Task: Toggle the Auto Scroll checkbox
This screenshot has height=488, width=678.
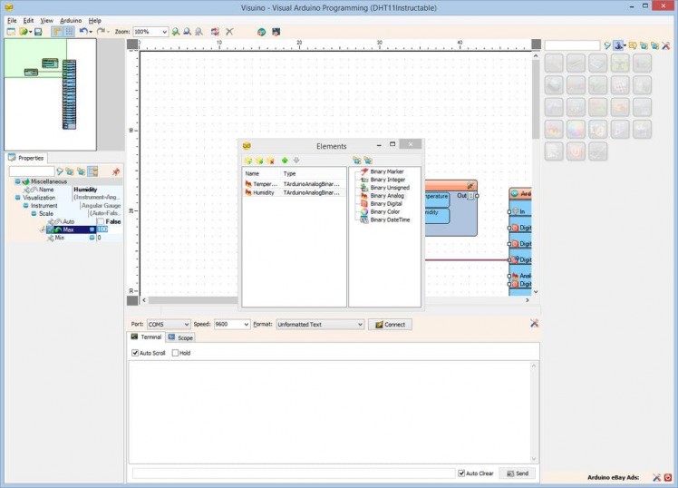Action: coord(136,353)
